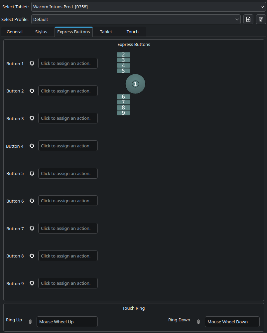Click Ring Up Mouse Wheel Up field
This screenshot has width=267, height=333.
(67, 322)
